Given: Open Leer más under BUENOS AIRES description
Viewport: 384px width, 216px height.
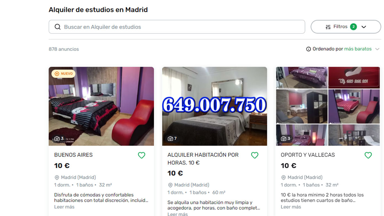Looking at the screenshot, I should pyautogui.click(x=64, y=207).
